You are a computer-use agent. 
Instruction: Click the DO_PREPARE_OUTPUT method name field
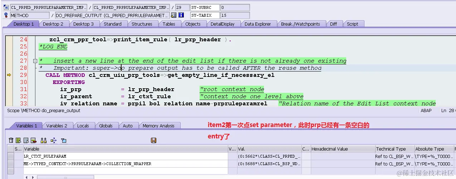(112, 15)
